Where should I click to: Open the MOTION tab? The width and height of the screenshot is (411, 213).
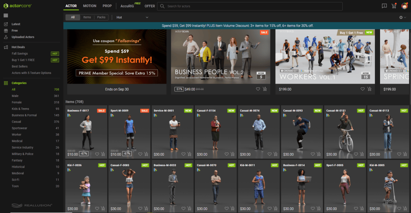point(90,6)
